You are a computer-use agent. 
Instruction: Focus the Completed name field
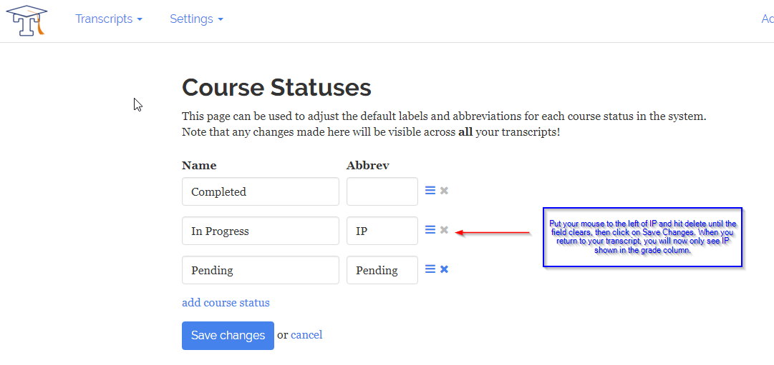(260, 191)
